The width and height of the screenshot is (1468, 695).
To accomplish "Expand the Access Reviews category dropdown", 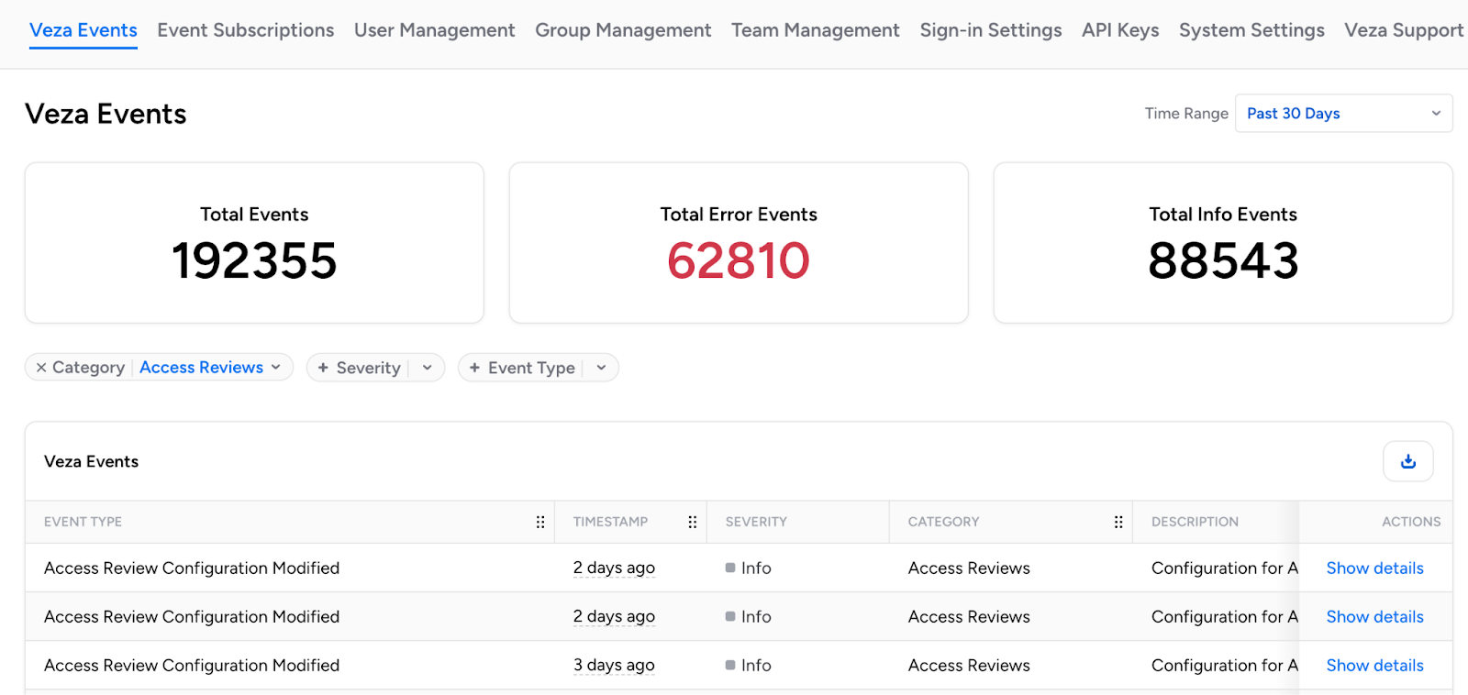I will pyautogui.click(x=210, y=368).
